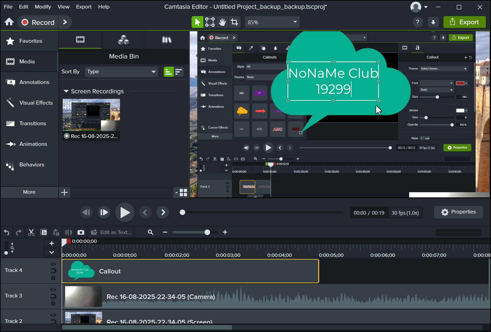
Task: Open the 85% canvas zoom dropdown
Action: pos(272,22)
